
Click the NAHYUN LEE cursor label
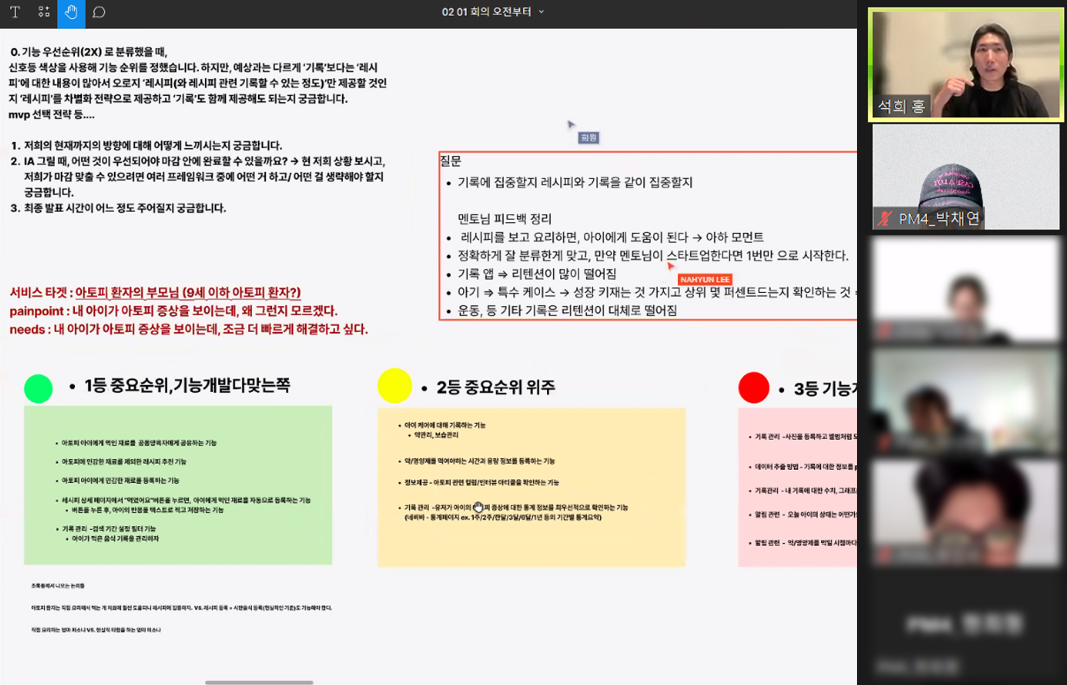[x=704, y=279]
